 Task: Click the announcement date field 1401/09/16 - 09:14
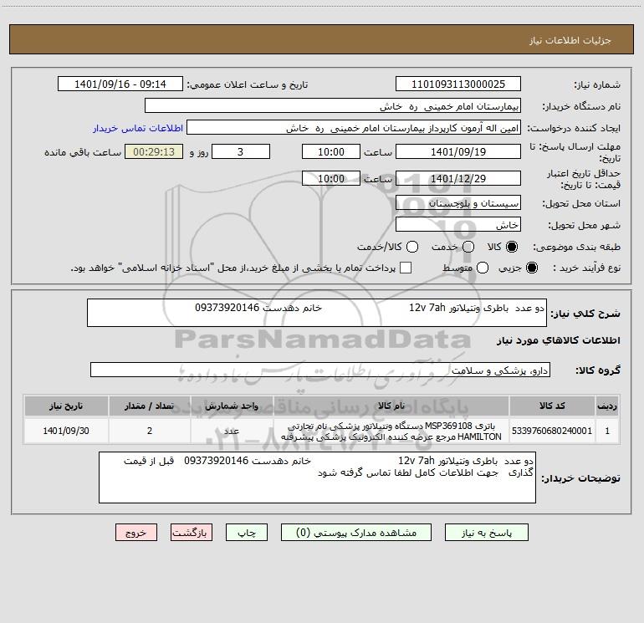120,84
